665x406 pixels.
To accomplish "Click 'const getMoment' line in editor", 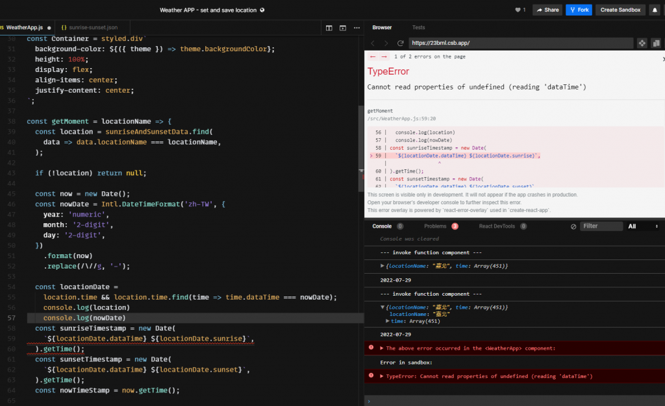I will pyautogui.click(x=99, y=121).
